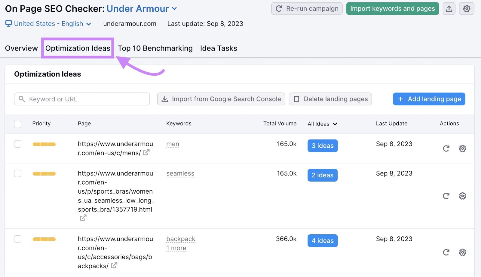The image size is (481, 277).
Task: Click Import from Google Search Console
Action: click(221, 99)
